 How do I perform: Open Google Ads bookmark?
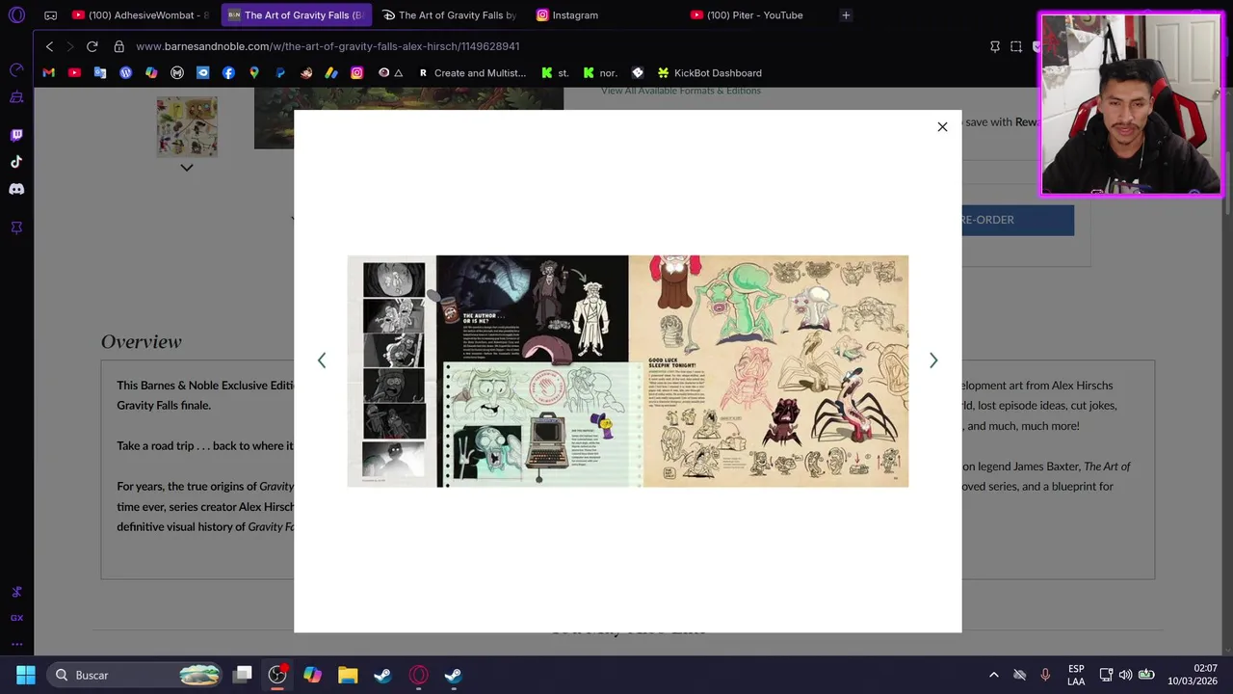(331, 72)
